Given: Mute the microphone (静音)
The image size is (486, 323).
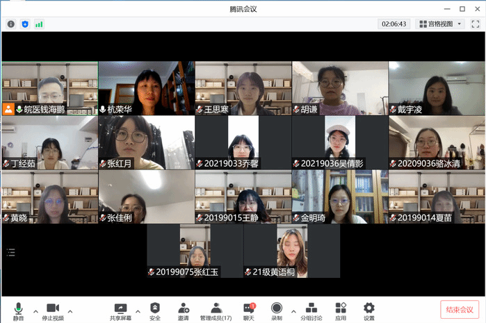Looking at the screenshot, I should (17, 310).
